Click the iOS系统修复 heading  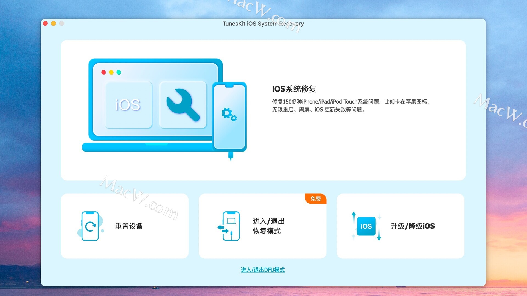tap(294, 89)
